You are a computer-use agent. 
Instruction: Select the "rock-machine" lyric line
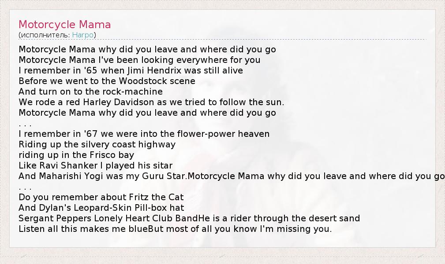click(x=90, y=92)
